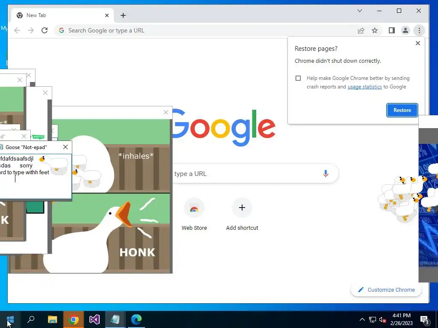Open the tab search chevron
The height and width of the screenshot is (328, 438).
pos(360,11)
